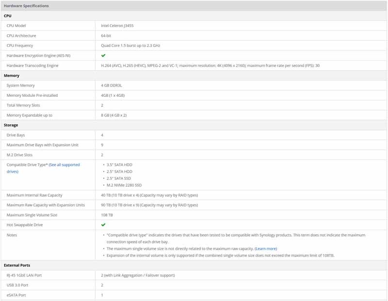Click the Memory Expandable up to label

[30, 115]
